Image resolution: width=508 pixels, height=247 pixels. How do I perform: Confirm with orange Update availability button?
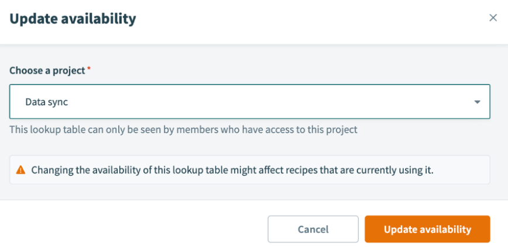tap(427, 229)
